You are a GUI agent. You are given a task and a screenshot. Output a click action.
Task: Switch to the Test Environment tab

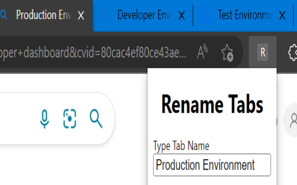[x=245, y=15]
